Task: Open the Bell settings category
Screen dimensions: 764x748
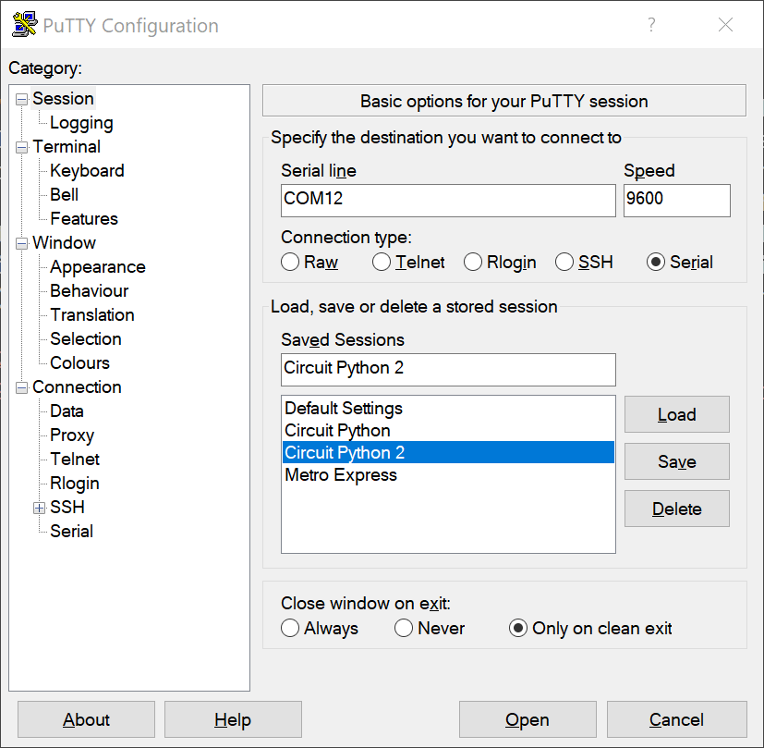Action: point(64,194)
